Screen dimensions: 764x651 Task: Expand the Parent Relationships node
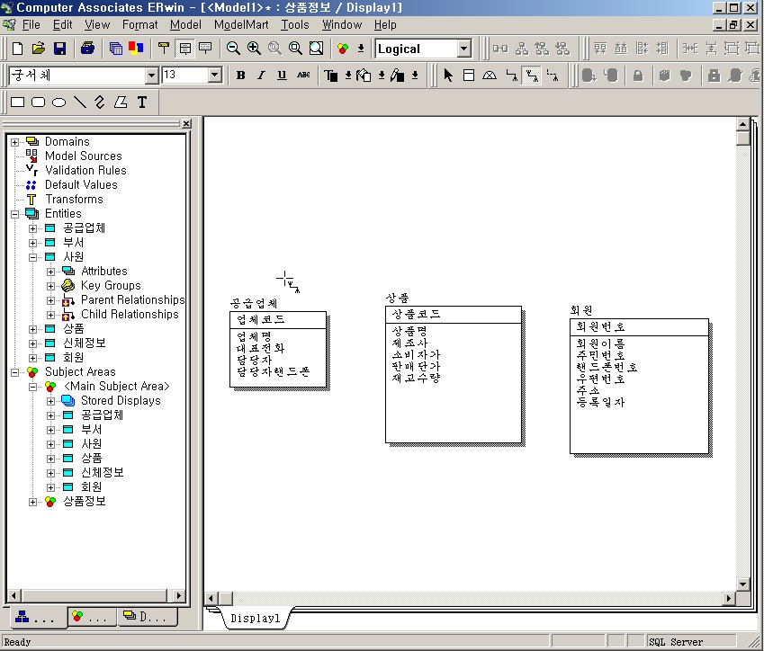coord(50,300)
